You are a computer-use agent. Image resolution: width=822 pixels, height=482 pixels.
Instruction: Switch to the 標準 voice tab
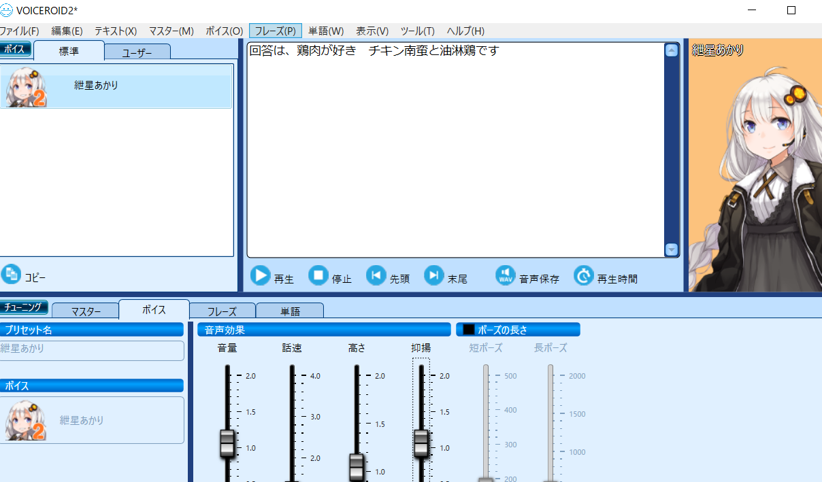[x=69, y=51]
